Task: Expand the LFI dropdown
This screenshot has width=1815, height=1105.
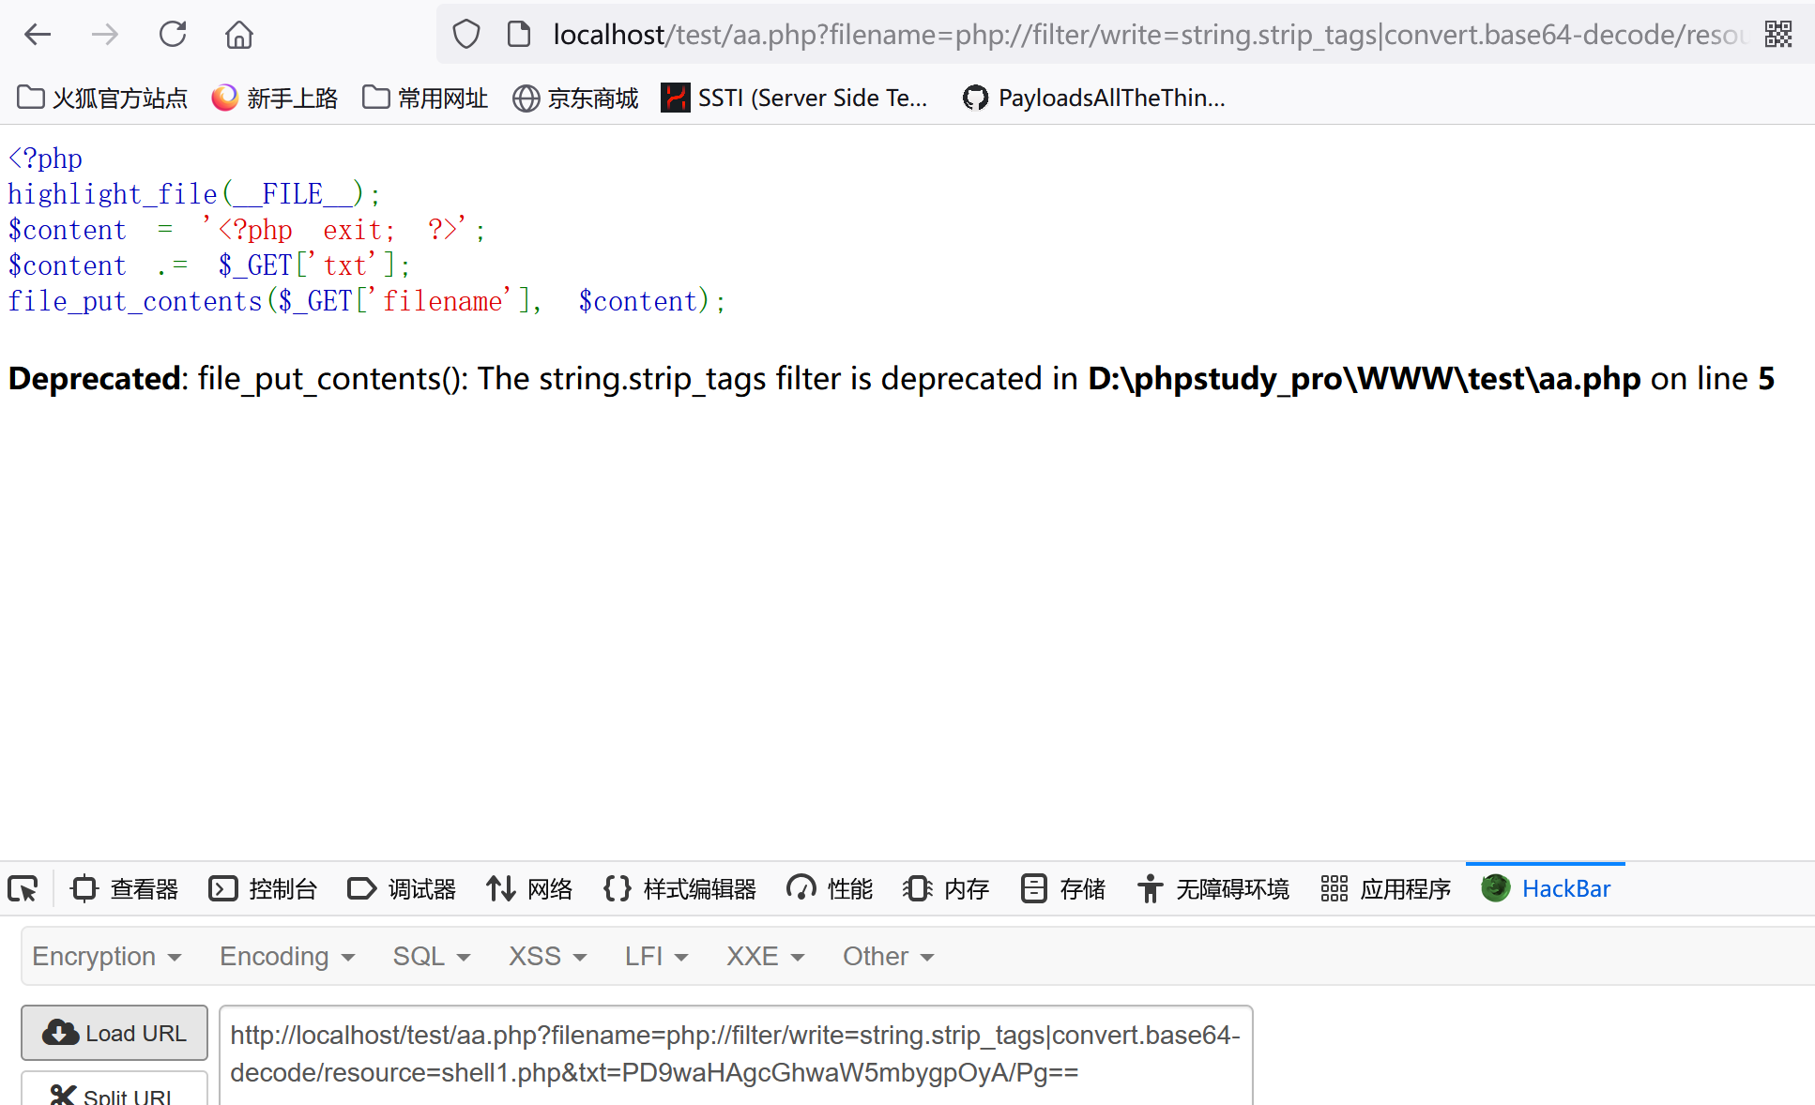Action: 656,956
